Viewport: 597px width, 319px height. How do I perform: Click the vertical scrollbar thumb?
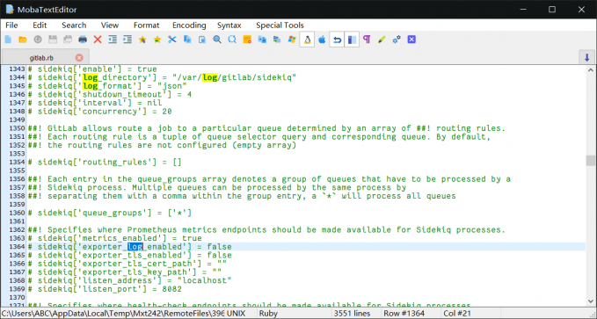tap(590, 160)
